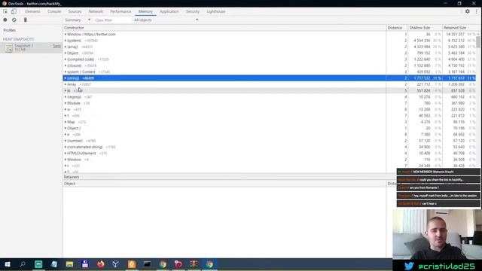The image size is (482, 271).
Task: Expand the Module constructor row
Action: click(66, 103)
